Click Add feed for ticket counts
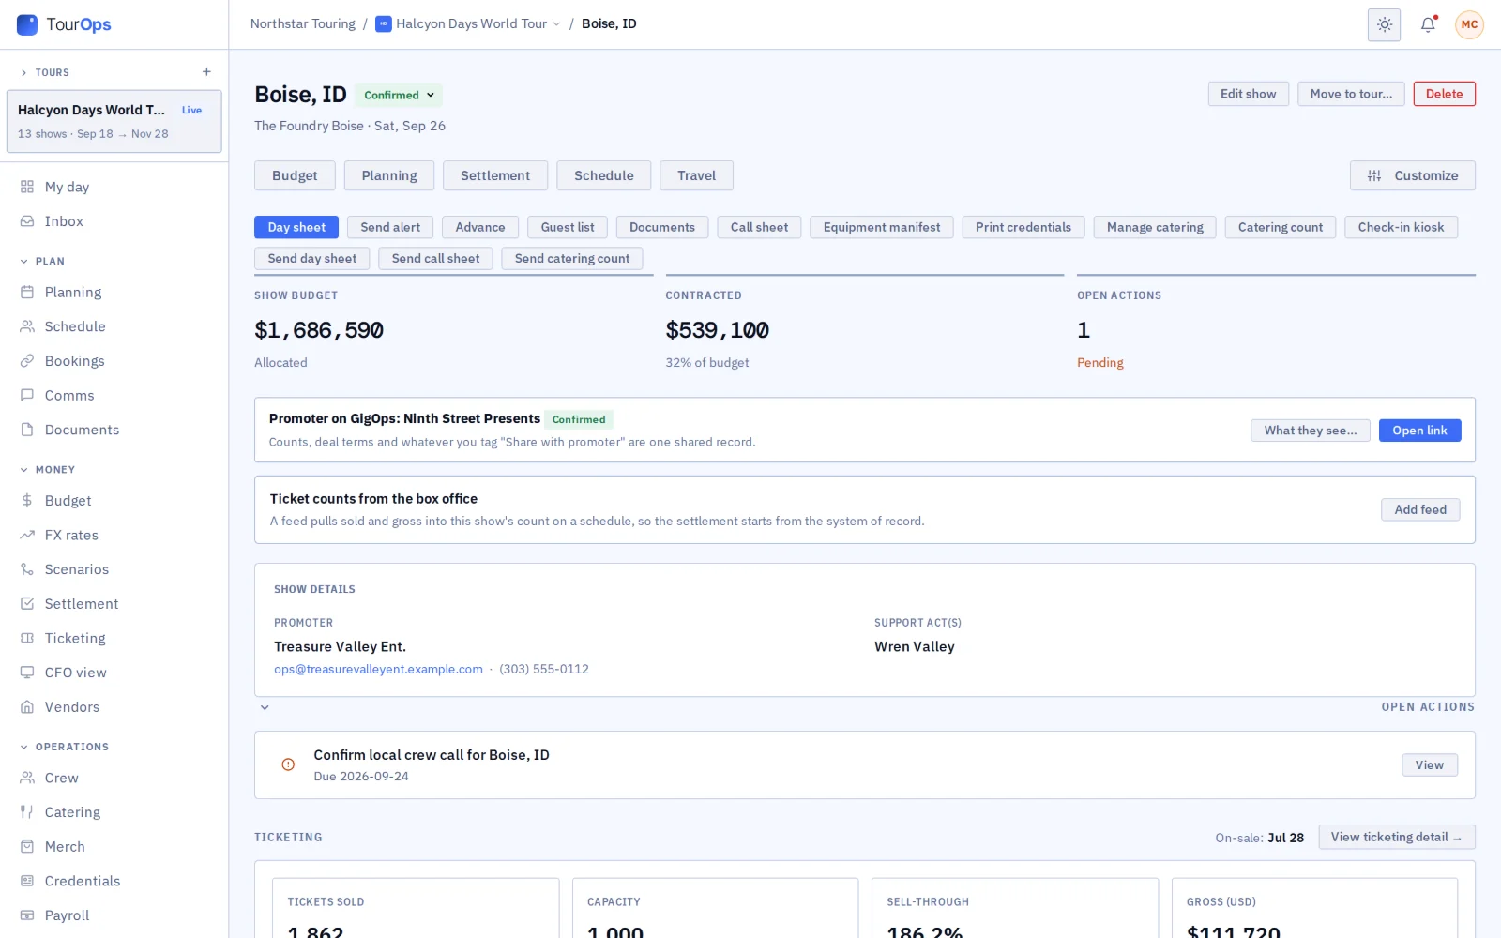The image size is (1501, 938). 1420,509
